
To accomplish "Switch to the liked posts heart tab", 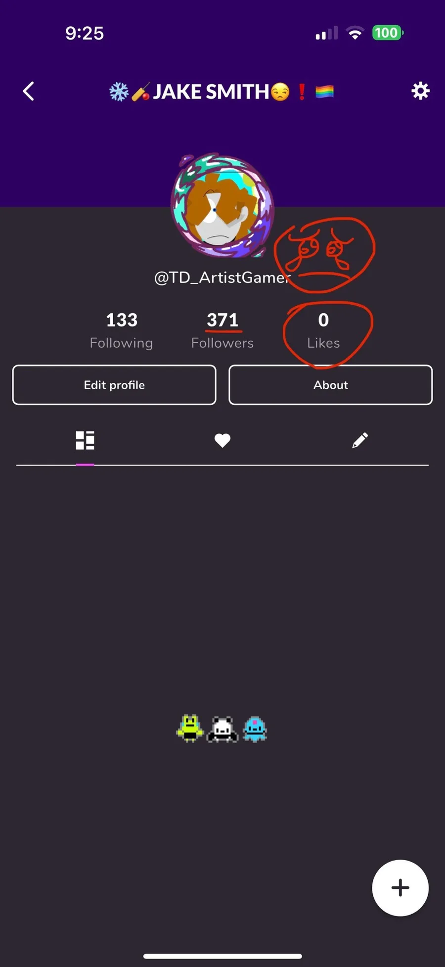I will (x=222, y=440).
